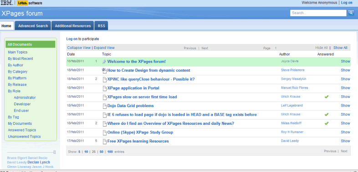The width and height of the screenshot is (358, 172).
Task: Select All Documents in the sidebar
Action: 31,44
